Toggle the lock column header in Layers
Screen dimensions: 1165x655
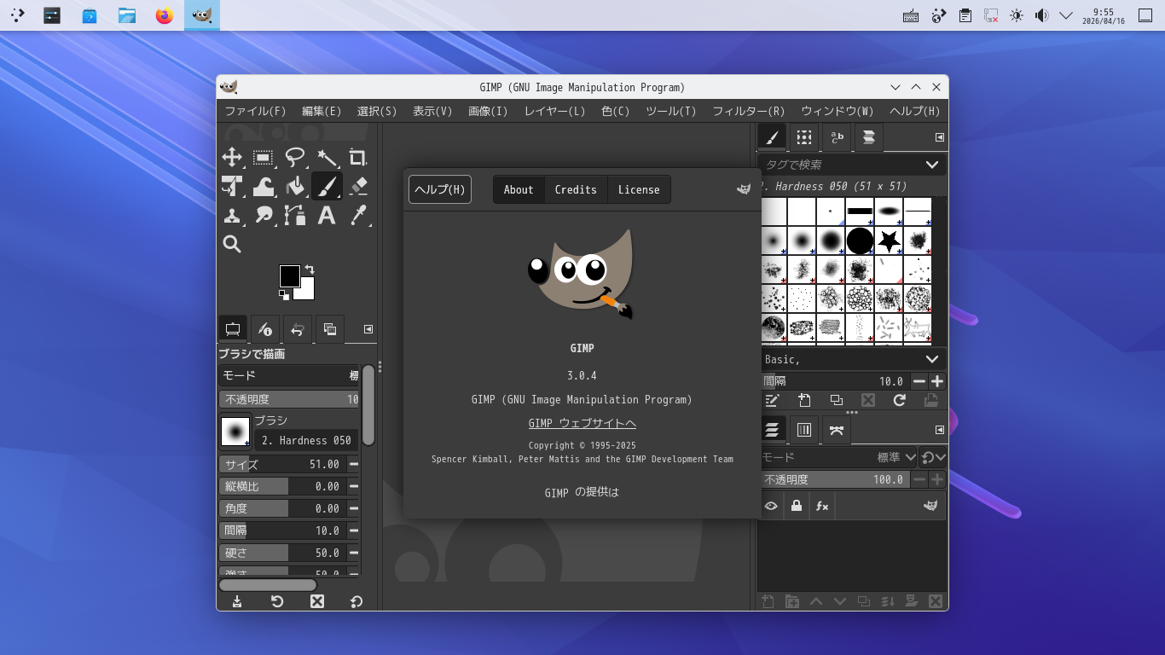pos(797,506)
